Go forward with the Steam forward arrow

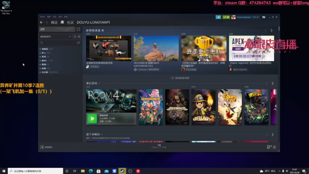point(47,23)
